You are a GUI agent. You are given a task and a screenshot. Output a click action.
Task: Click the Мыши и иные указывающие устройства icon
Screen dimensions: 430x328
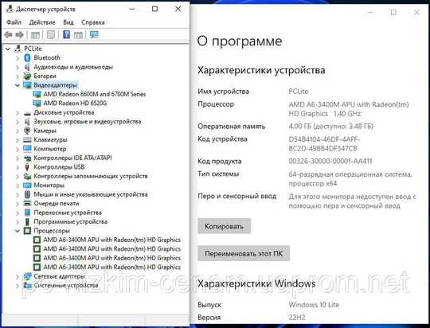point(27,194)
